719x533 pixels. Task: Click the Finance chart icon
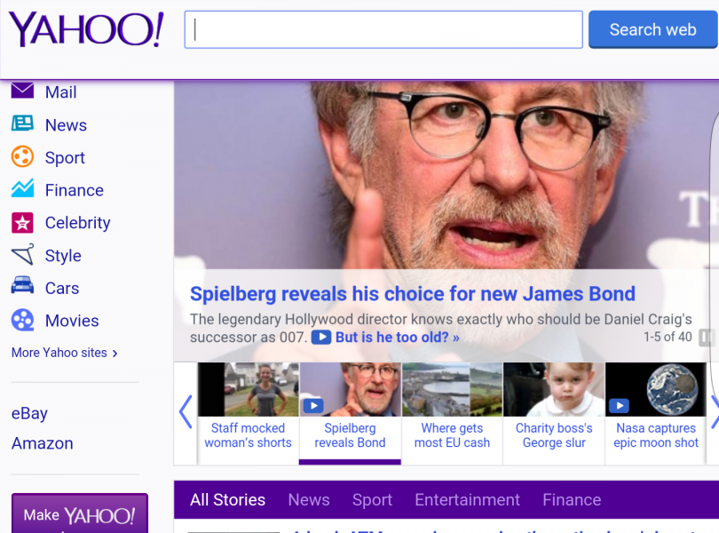click(x=22, y=189)
